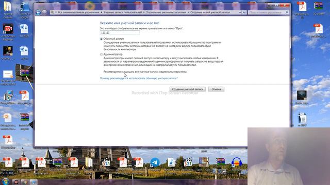
Task: Click the magnifier icon in search box
Action: tap(287, 12)
